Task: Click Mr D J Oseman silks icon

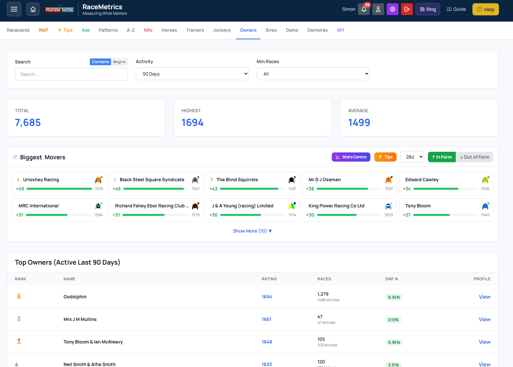Action: 389,180
